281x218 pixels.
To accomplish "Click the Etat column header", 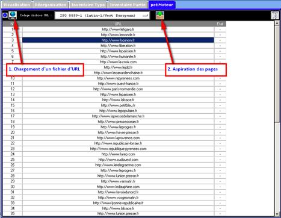I will pos(220,24).
